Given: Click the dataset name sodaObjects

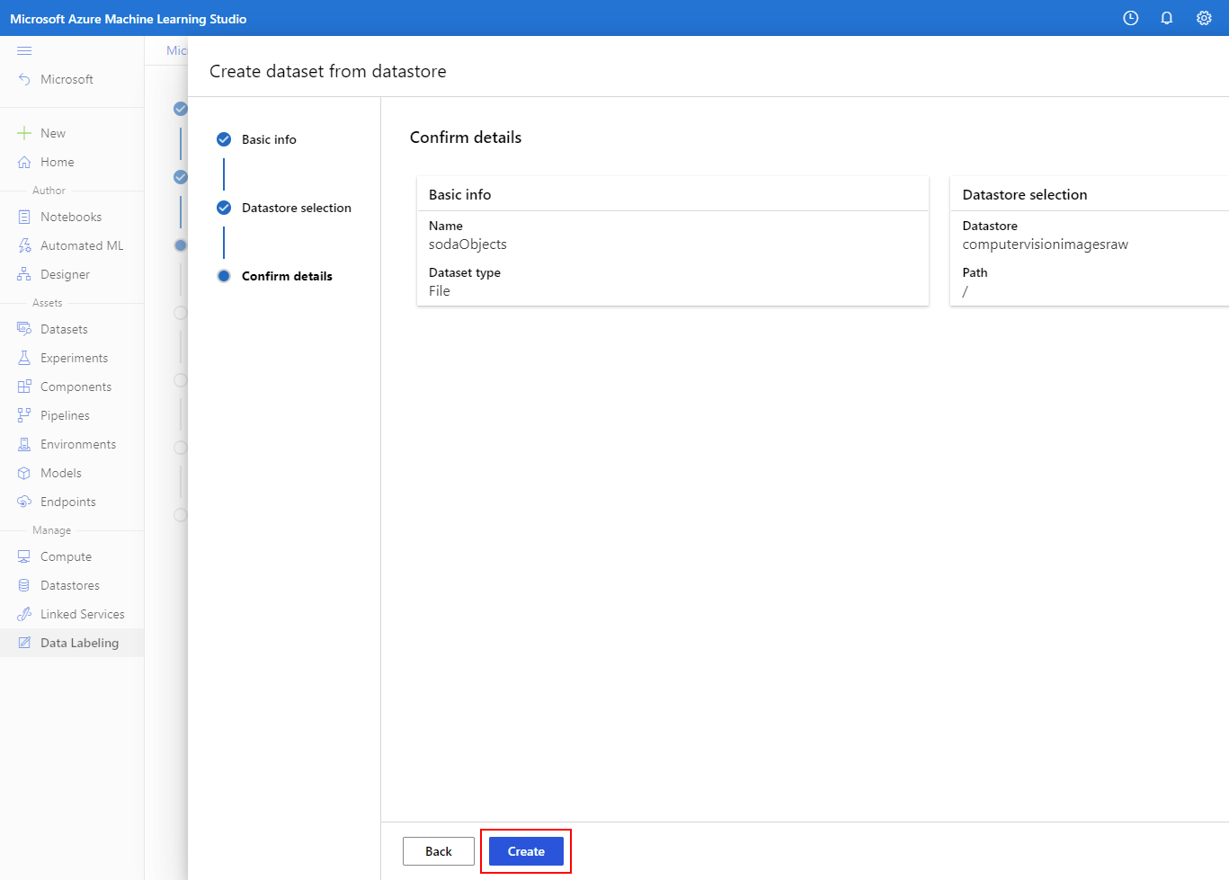Looking at the screenshot, I should (x=468, y=244).
